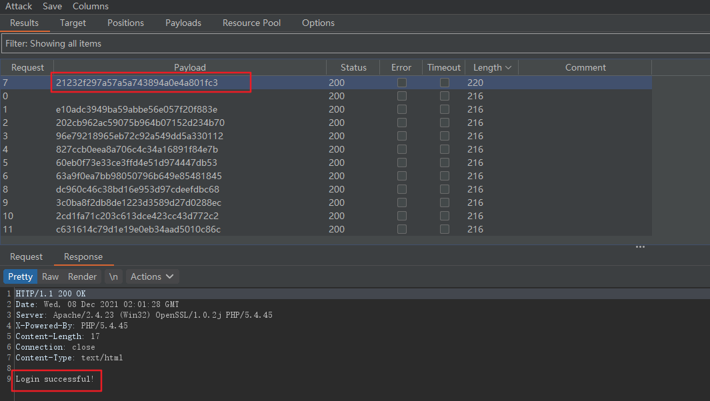Expand the Actions dropdown
The width and height of the screenshot is (710, 401).
pos(153,276)
